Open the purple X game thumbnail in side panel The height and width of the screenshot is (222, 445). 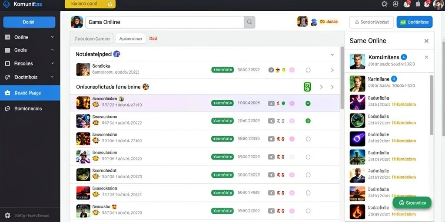pyautogui.click(x=357, y=102)
